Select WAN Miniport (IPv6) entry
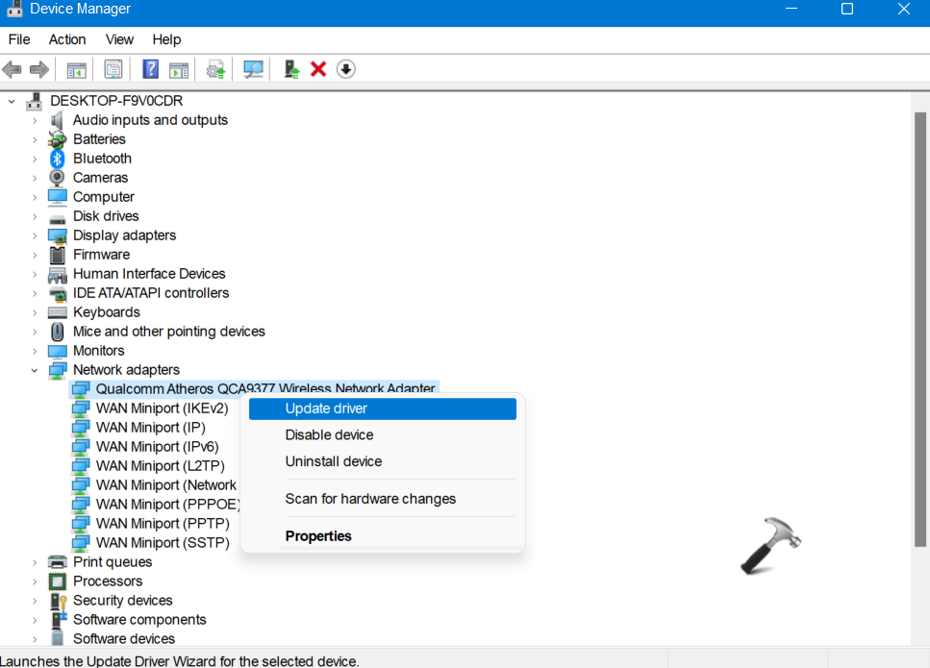Image resolution: width=930 pixels, height=668 pixels. (x=157, y=447)
